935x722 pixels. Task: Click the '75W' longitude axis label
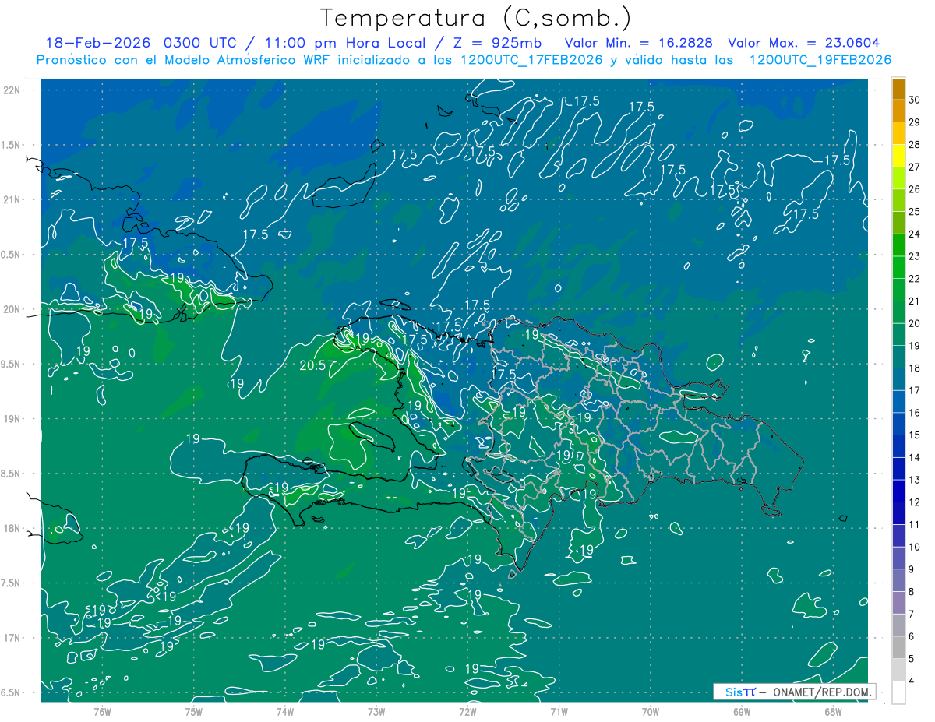(x=193, y=711)
